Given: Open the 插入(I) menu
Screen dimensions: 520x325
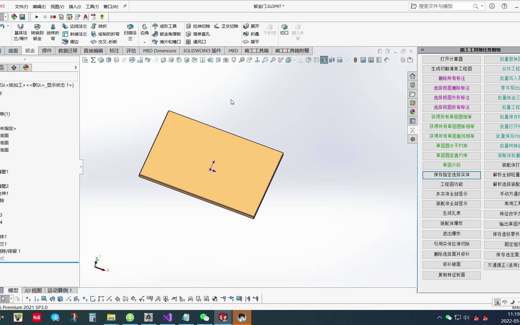Looking at the screenshot, I should (74, 6).
